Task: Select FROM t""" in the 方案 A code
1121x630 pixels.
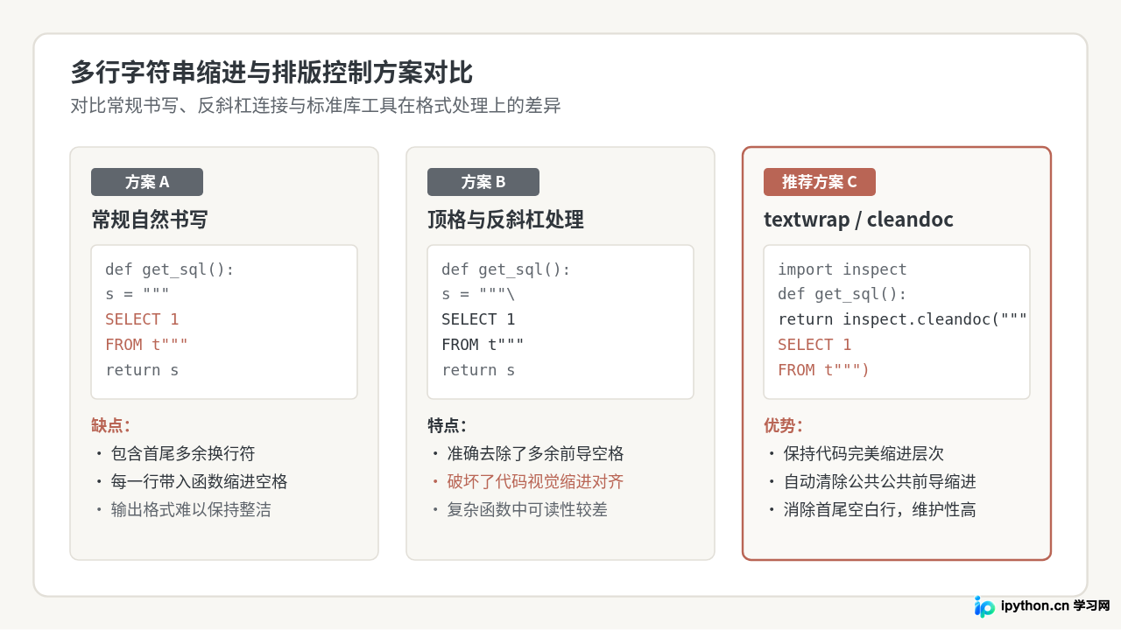Action: (146, 345)
